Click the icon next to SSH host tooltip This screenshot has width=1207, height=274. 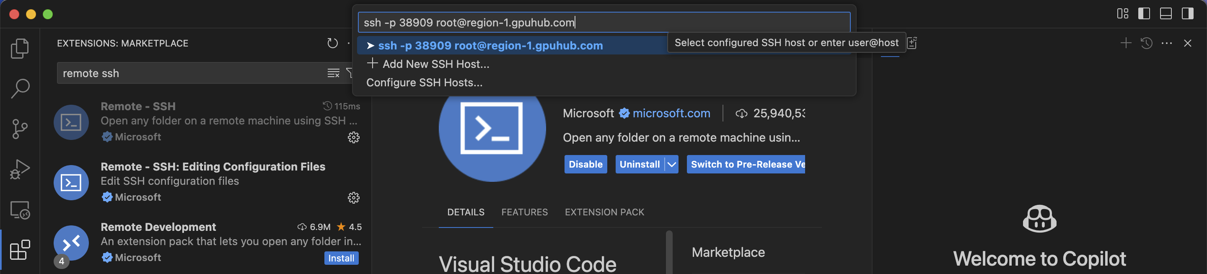tap(912, 43)
